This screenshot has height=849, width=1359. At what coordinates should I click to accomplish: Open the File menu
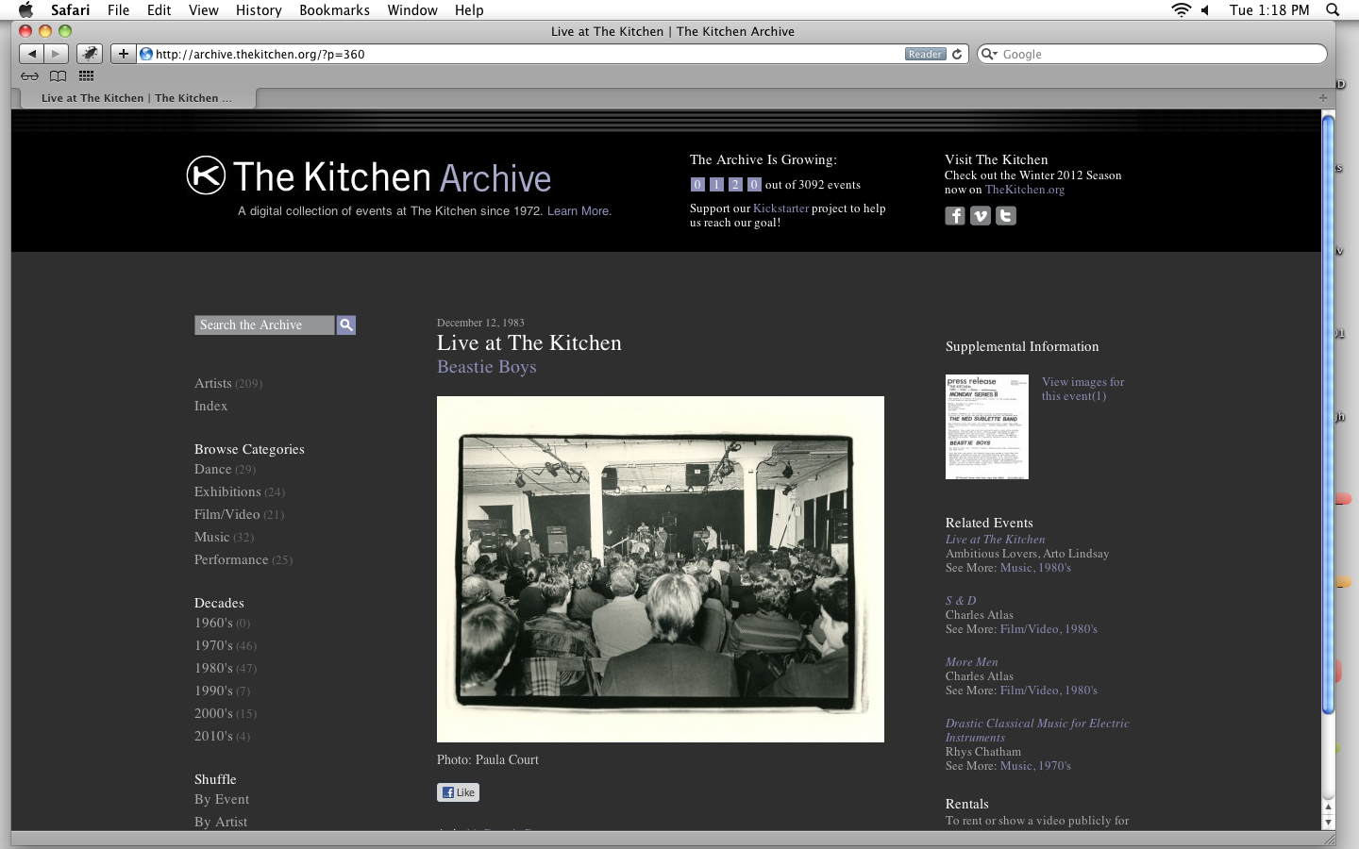(x=119, y=9)
